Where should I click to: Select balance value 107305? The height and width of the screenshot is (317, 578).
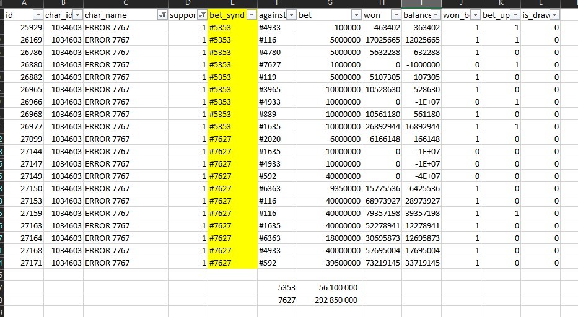422,77
